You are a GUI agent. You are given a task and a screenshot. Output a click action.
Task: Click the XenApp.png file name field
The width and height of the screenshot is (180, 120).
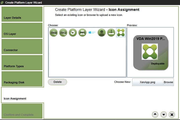coord(148,82)
